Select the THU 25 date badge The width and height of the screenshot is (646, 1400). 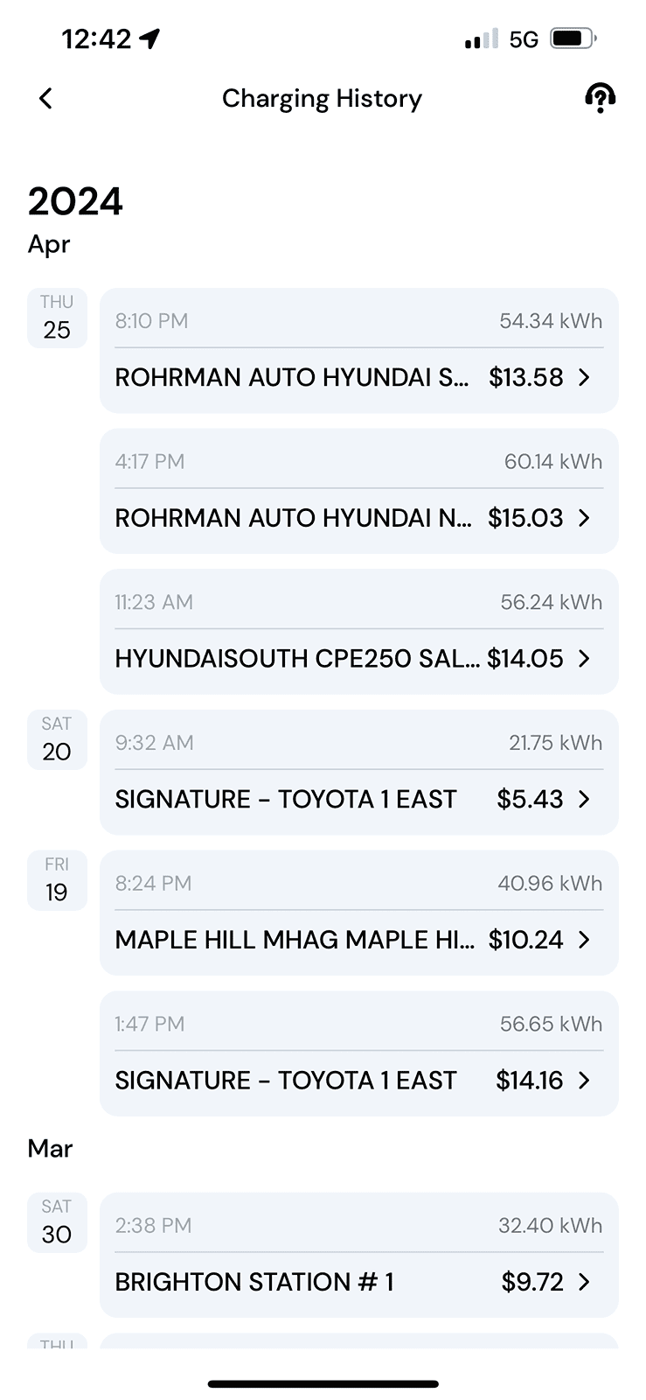[57, 318]
